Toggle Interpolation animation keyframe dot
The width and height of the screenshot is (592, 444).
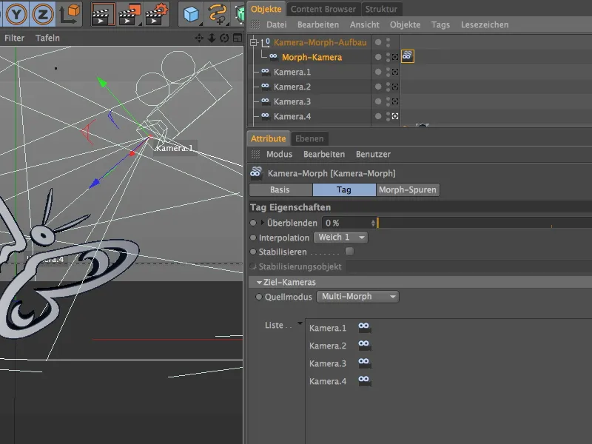click(x=253, y=238)
